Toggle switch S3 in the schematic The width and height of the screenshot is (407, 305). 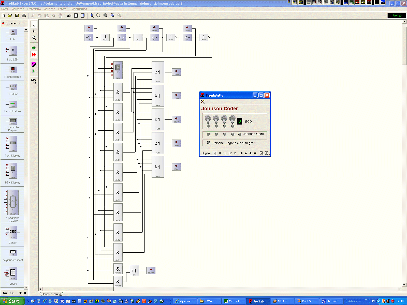click(154, 38)
